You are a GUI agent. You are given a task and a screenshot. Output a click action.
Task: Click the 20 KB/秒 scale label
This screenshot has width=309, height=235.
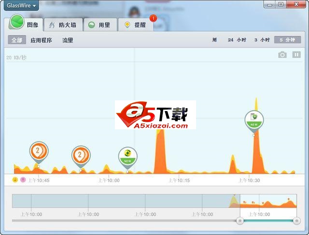[16, 57]
